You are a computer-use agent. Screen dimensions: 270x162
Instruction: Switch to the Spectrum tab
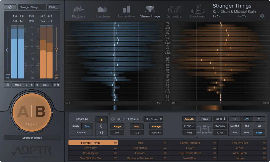tap(102, 11)
